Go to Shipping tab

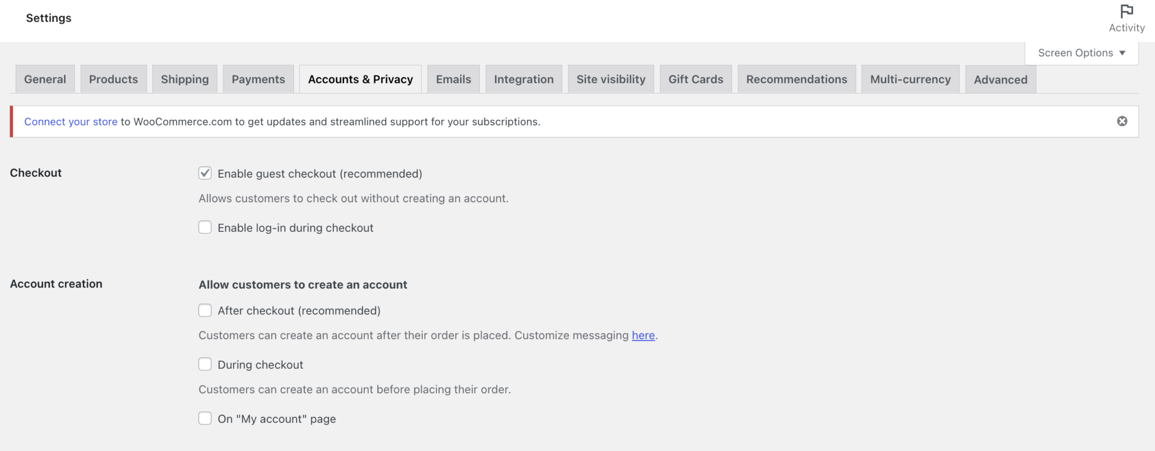coord(184,79)
